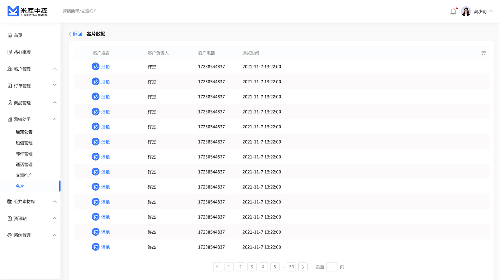This screenshot has height=280, width=499.
Task: Click the 客户负责人 column header
Action: coord(158,53)
